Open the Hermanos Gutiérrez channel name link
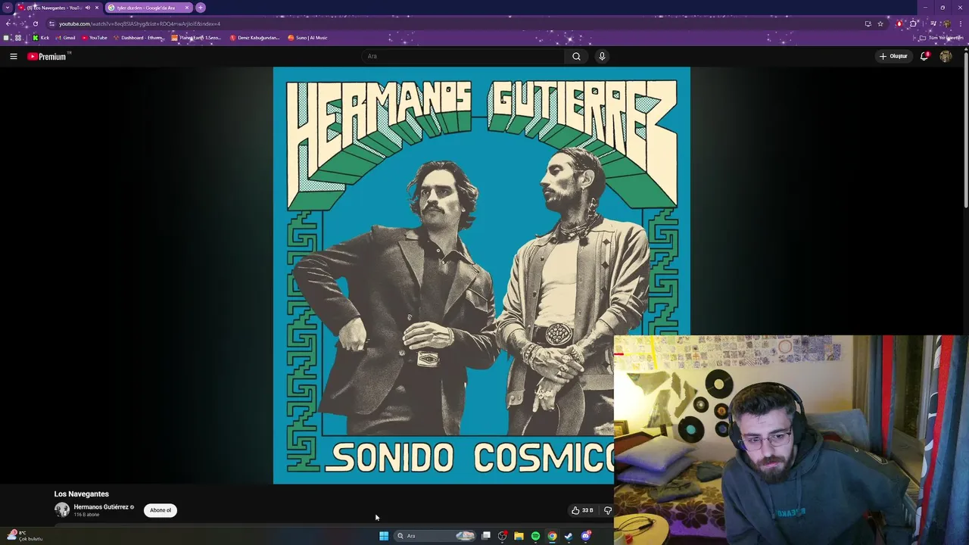969x545 pixels. point(101,507)
